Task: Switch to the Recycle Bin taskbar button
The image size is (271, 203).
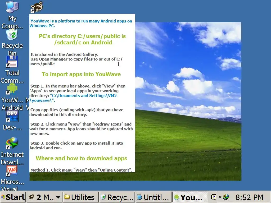Action: click(117, 197)
